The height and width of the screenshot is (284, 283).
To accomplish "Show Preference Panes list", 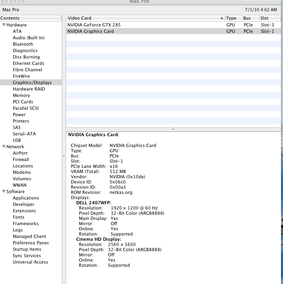I will pyautogui.click(x=30, y=243).
